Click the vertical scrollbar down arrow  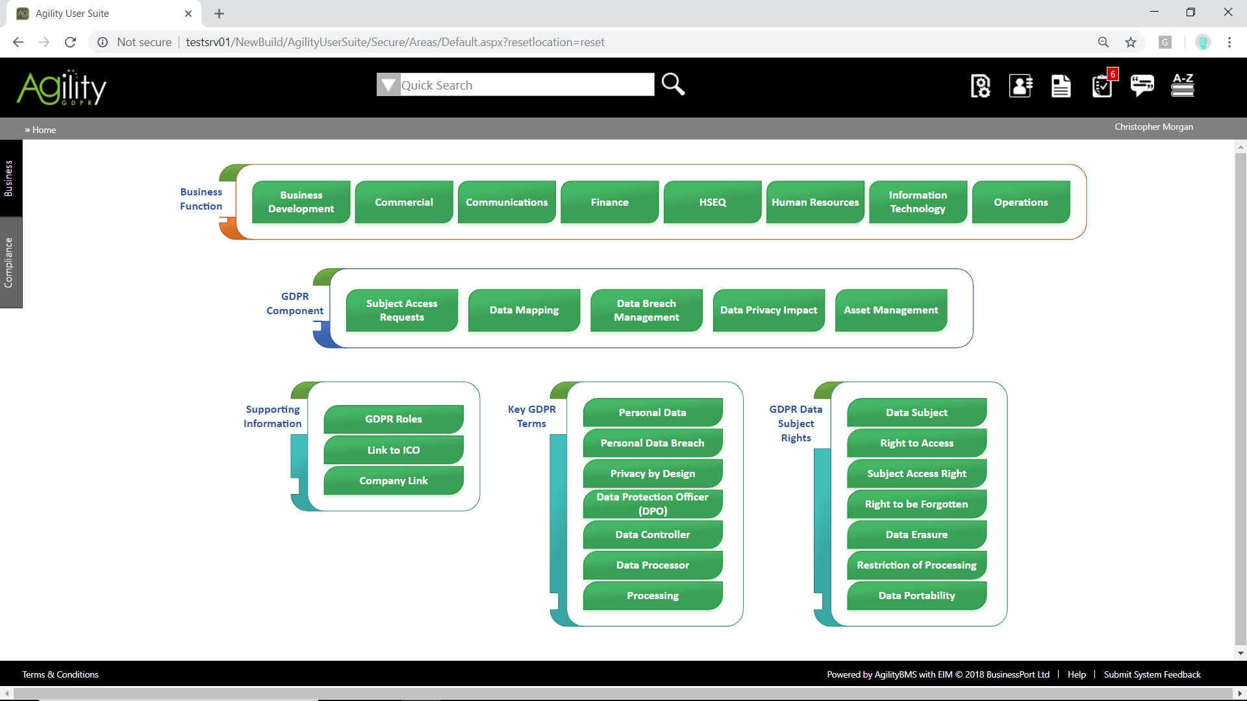pyautogui.click(x=1241, y=653)
